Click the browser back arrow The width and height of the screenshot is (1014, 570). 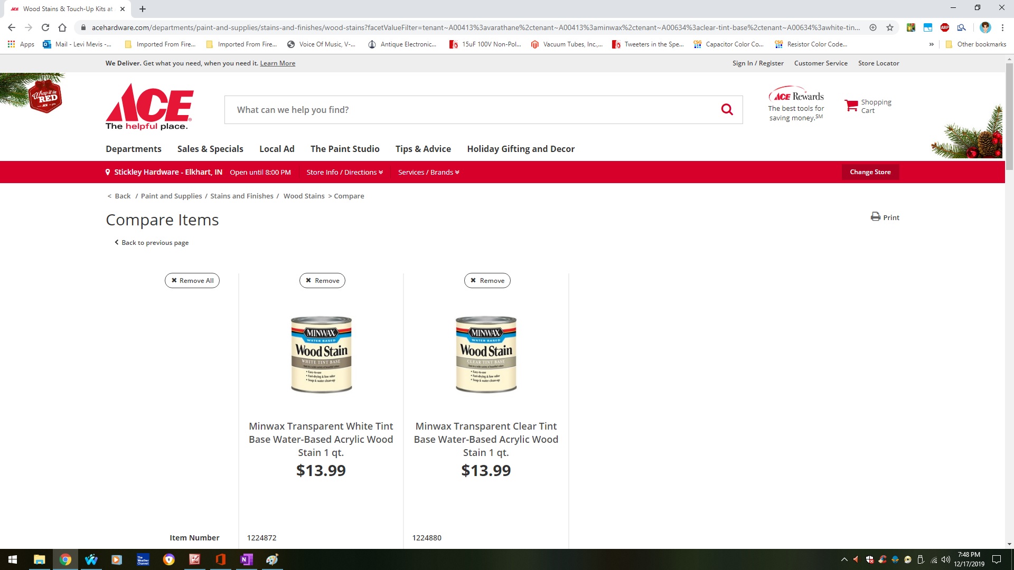point(12,27)
